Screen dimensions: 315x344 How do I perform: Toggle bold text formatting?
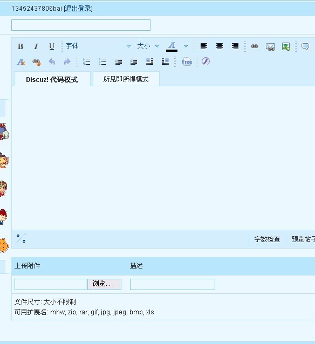tap(20, 46)
